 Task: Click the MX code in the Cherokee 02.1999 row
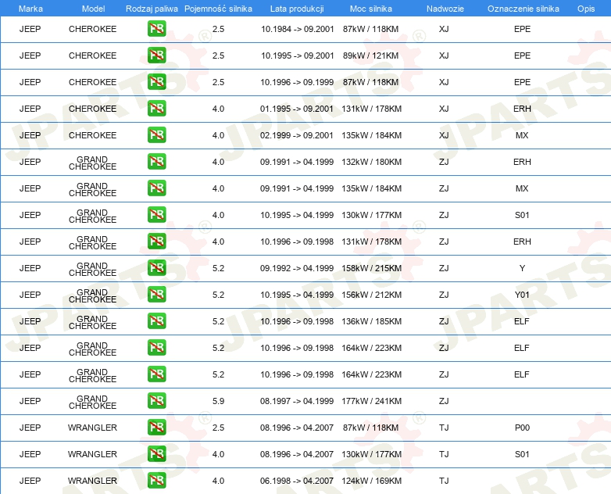click(522, 135)
